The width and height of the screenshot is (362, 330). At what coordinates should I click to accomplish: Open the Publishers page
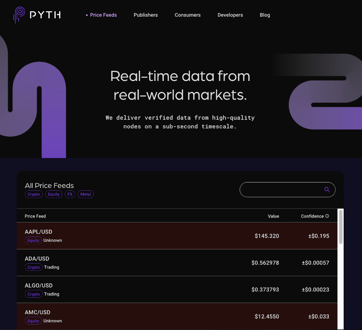coord(146,15)
